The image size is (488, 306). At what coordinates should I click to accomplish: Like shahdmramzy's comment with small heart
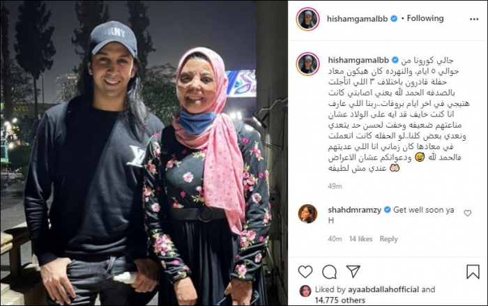coord(468,213)
